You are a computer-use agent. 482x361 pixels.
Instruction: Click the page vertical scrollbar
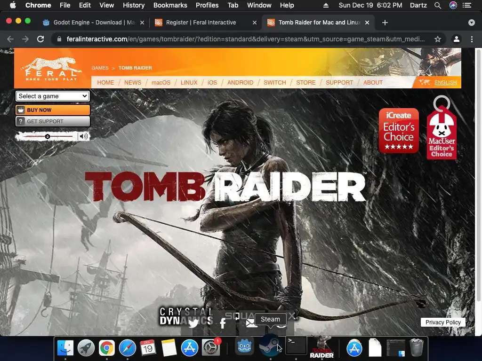pyautogui.click(x=478, y=175)
